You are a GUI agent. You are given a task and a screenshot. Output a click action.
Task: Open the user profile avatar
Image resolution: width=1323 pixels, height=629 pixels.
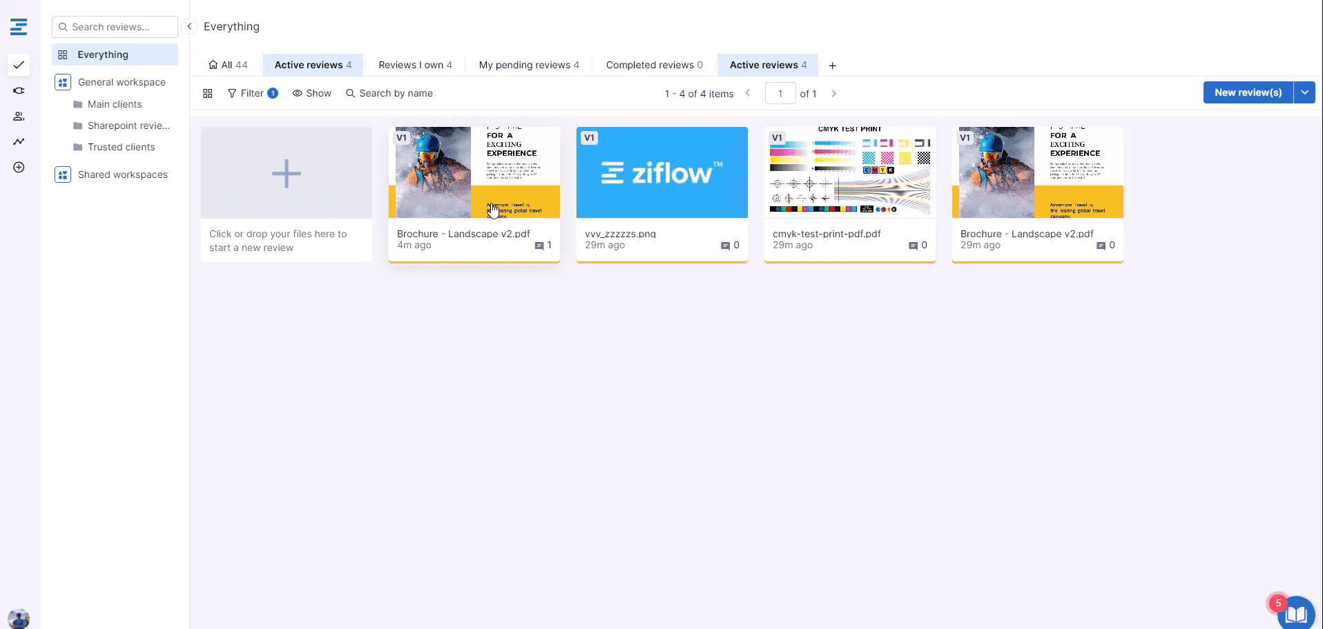tap(19, 618)
